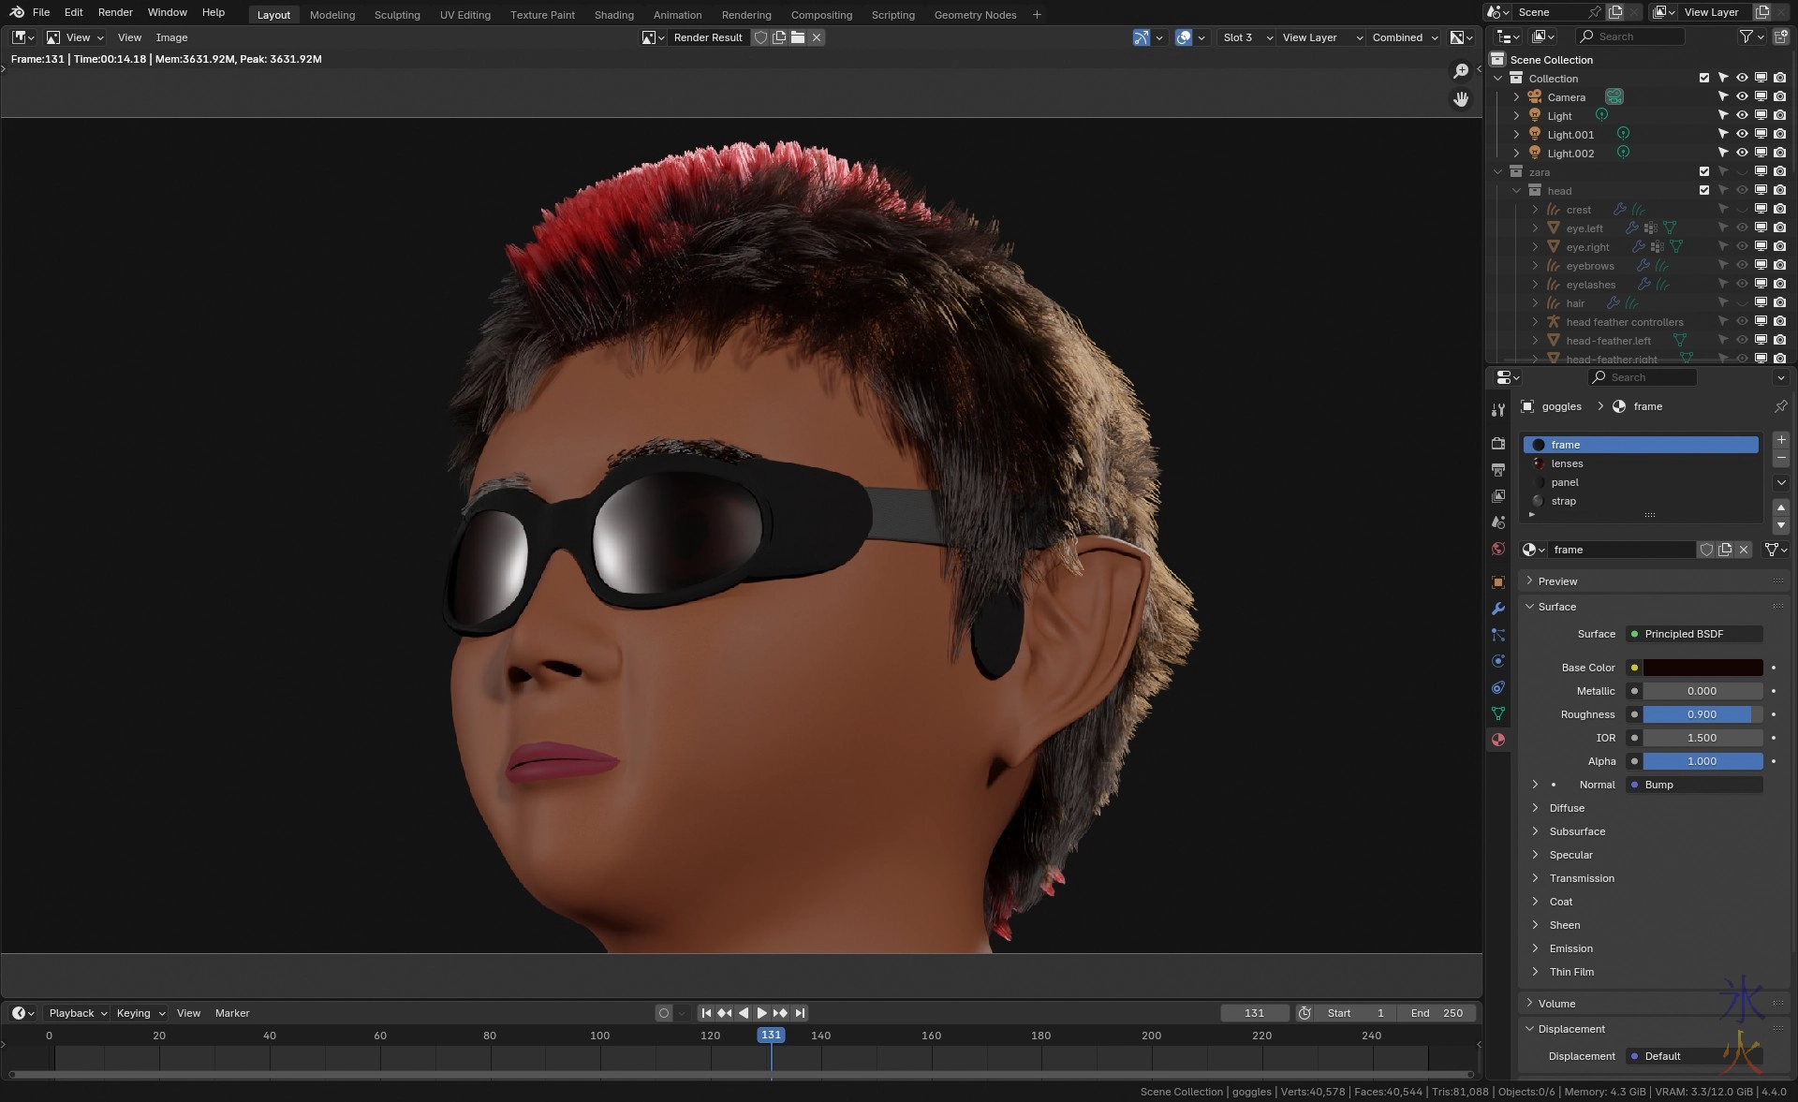Uncheck the zara collection checkbox
The width and height of the screenshot is (1798, 1102).
pos(1704,172)
